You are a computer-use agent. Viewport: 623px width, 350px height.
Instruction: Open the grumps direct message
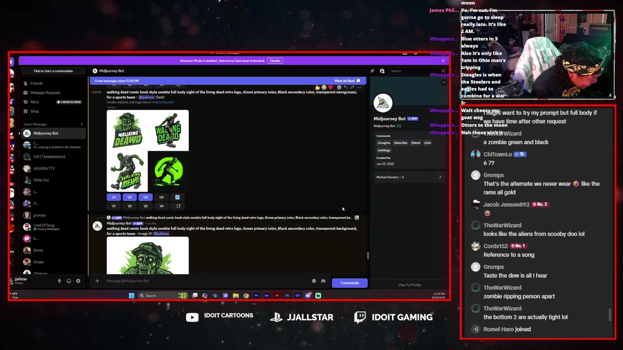[54, 215]
